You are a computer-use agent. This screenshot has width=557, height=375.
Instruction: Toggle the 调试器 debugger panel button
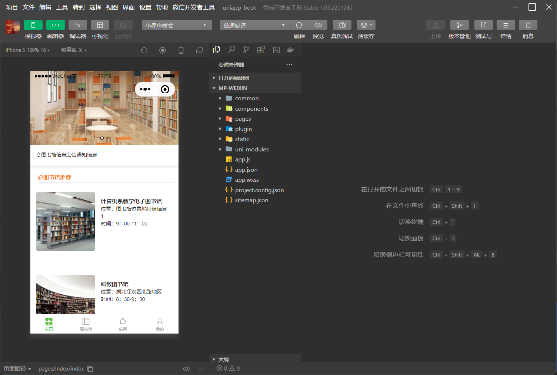coord(78,25)
